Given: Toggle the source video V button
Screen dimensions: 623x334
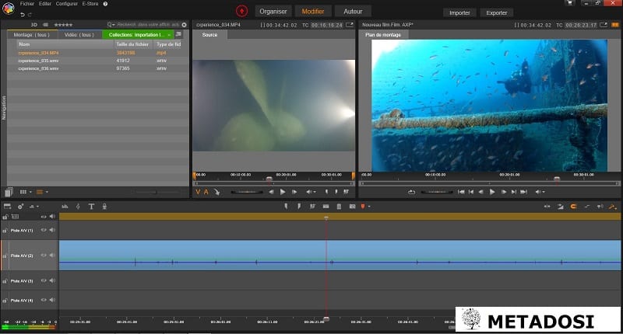Looking at the screenshot, I should pos(198,192).
